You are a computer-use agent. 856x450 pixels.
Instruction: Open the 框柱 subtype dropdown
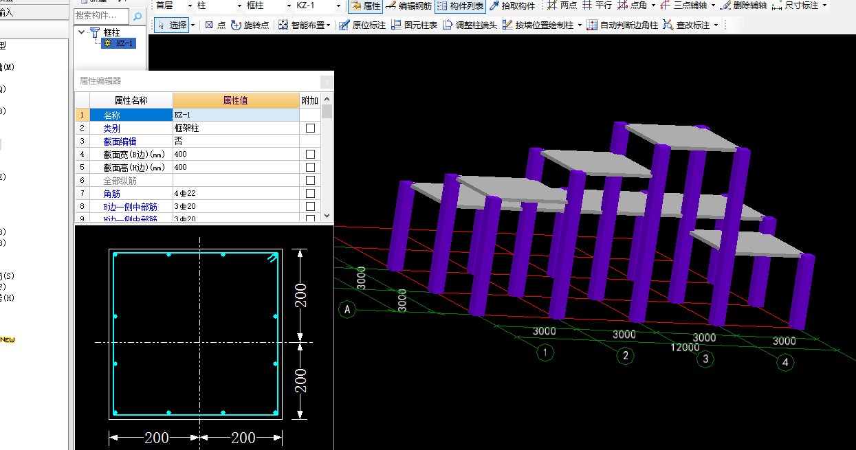click(289, 5)
